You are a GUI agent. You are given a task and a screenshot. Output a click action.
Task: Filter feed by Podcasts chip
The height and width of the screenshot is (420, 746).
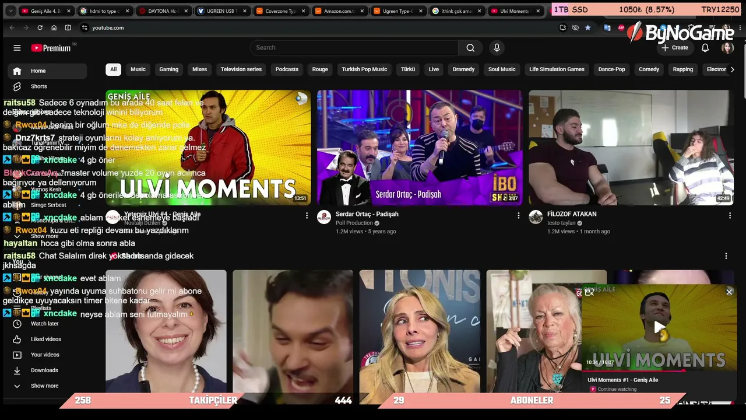pos(287,69)
